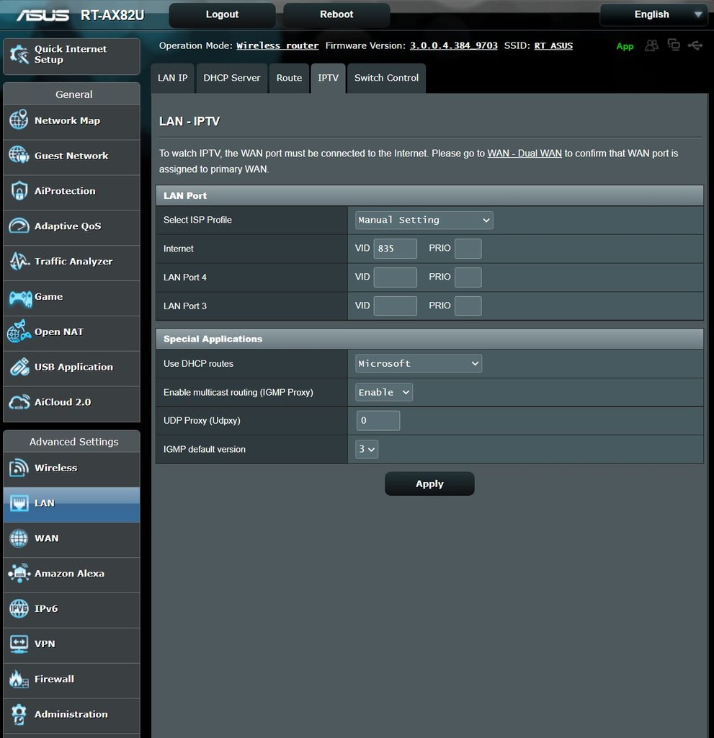Select the Game controller icon
714x738 pixels.
pyautogui.click(x=19, y=297)
